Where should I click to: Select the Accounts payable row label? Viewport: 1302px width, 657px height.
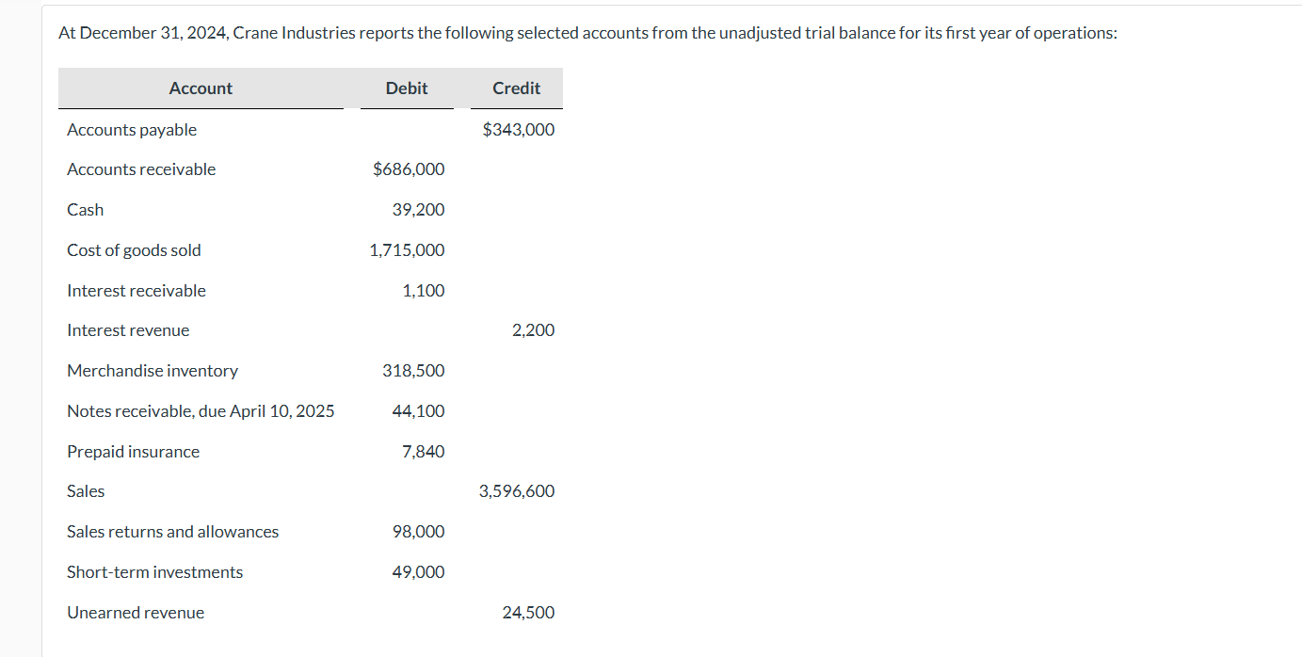pos(132,130)
